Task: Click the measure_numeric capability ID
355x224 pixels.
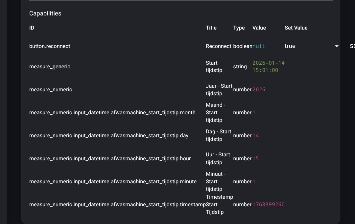Action: 51,90
